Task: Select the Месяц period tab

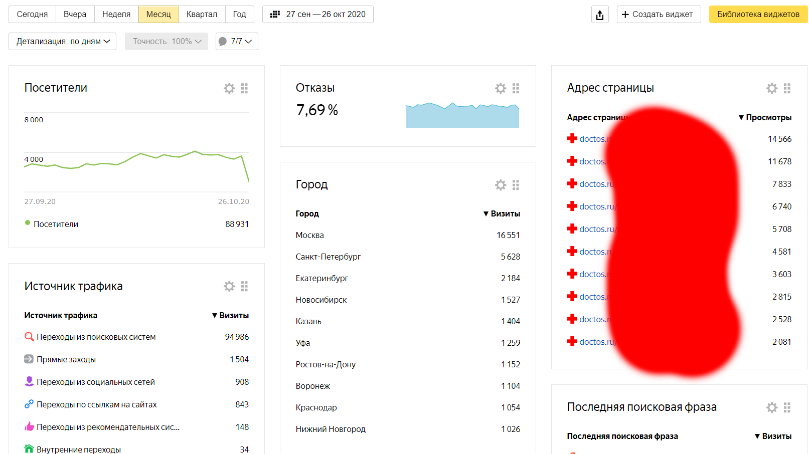Action: pyautogui.click(x=158, y=15)
